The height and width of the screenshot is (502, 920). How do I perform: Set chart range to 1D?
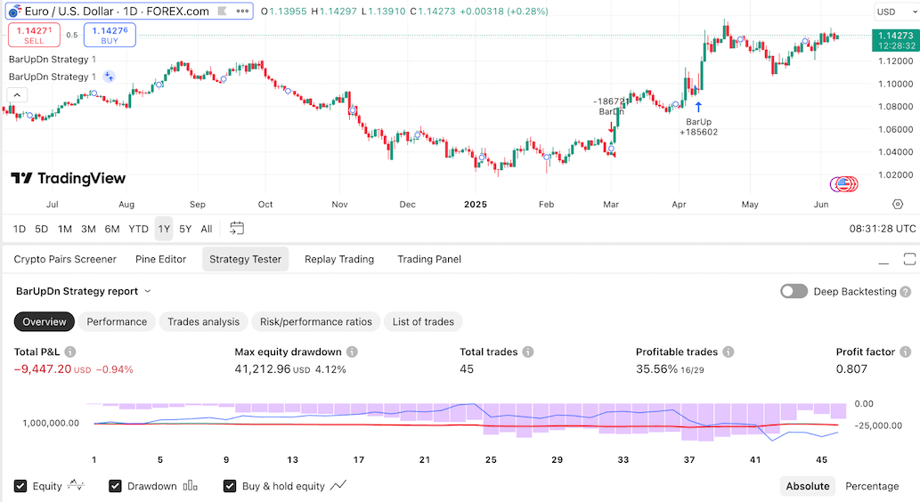coord(20,229)
